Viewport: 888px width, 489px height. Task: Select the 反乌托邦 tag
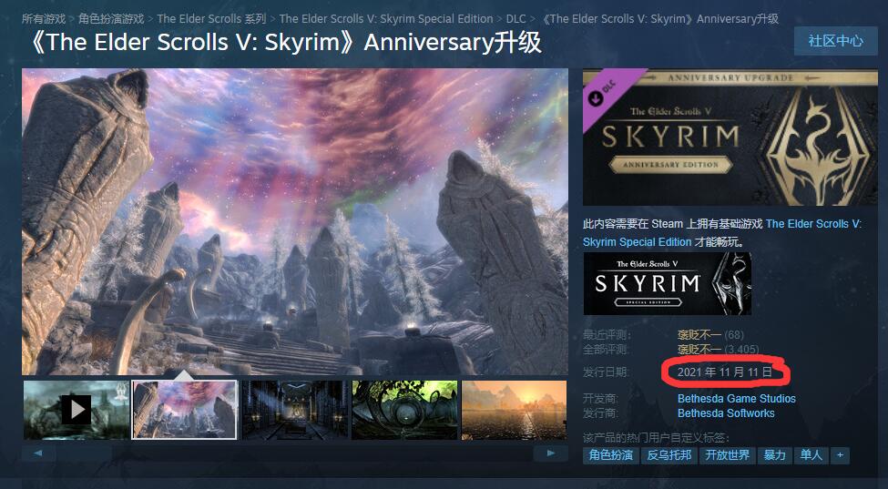[x=669, y=455]
